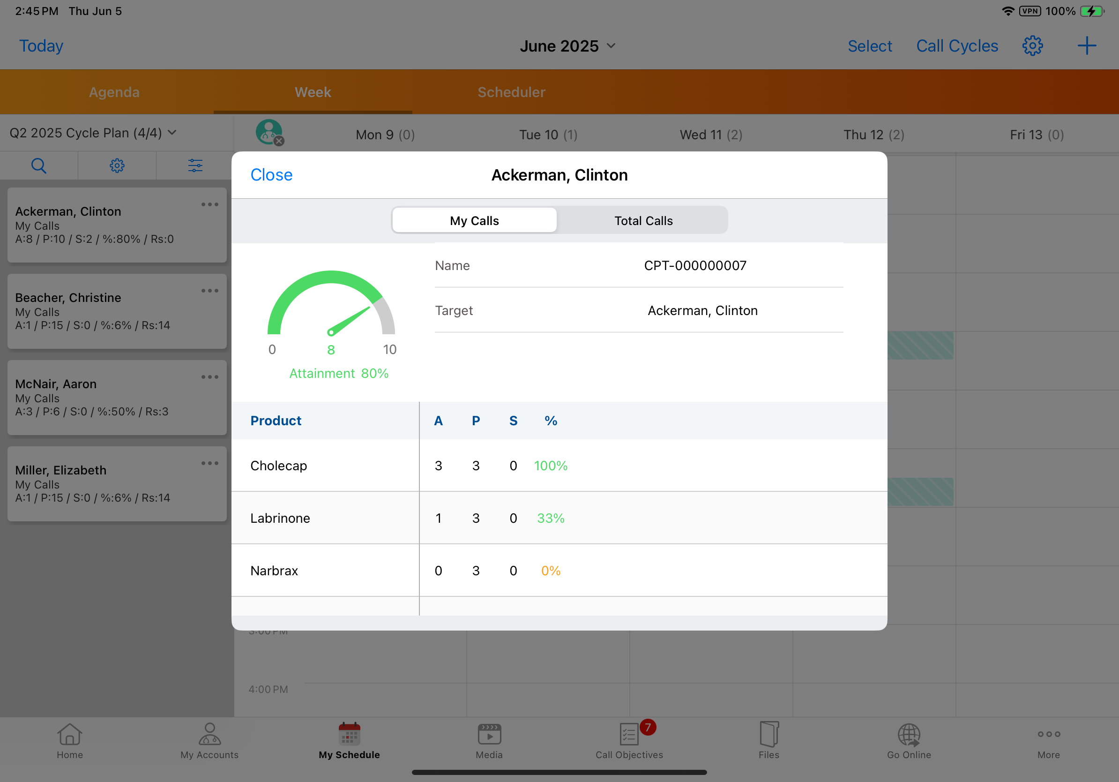The height and width of the screenshot is (782, 1119).
Task: Expand the June 2025 month dropdown
Action: click(x=567, y=46)
